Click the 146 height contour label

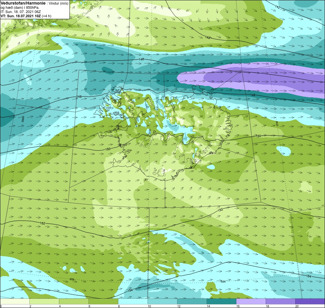click(141, 59)
